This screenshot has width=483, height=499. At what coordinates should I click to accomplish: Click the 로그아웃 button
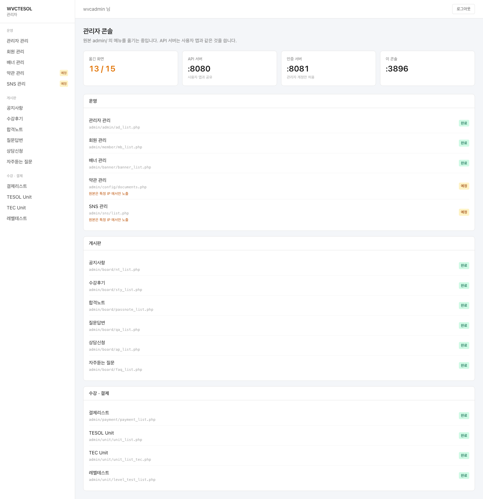tap(463, 9)
